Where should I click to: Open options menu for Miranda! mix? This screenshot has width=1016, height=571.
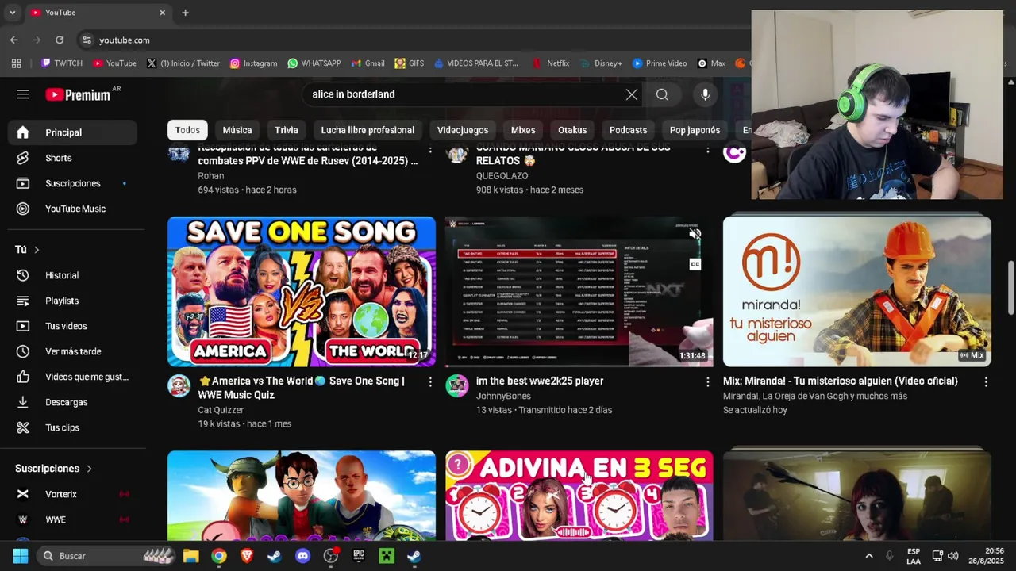tap(986, 382)
